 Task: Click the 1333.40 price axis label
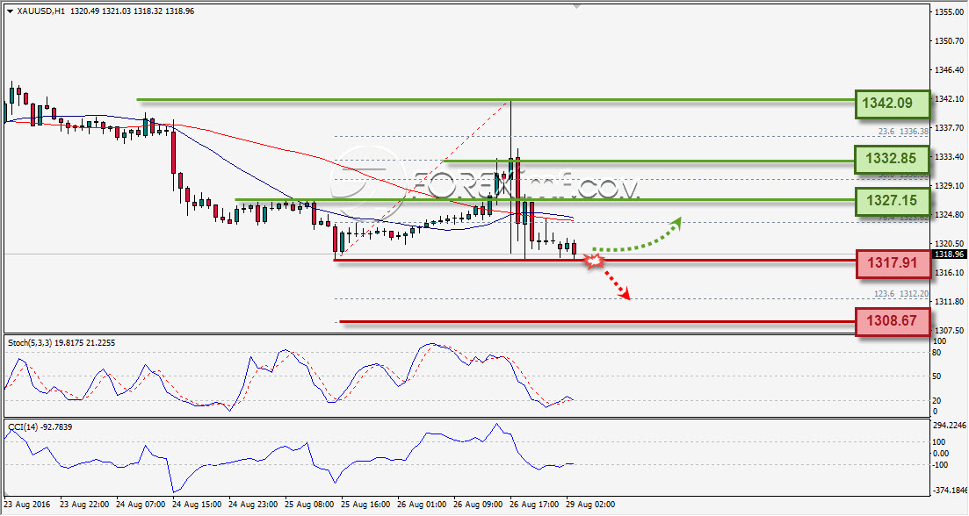949,157
